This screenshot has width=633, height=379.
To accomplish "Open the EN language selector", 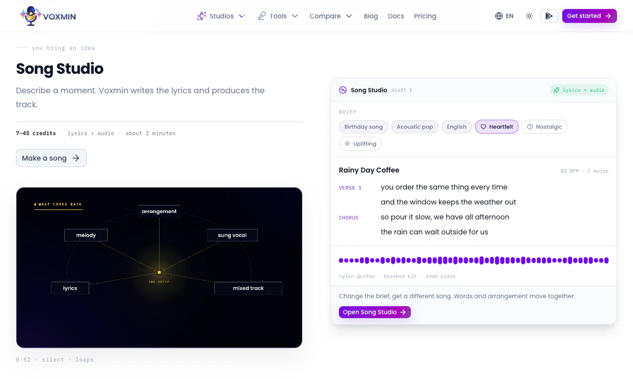I will click(504, 16).
